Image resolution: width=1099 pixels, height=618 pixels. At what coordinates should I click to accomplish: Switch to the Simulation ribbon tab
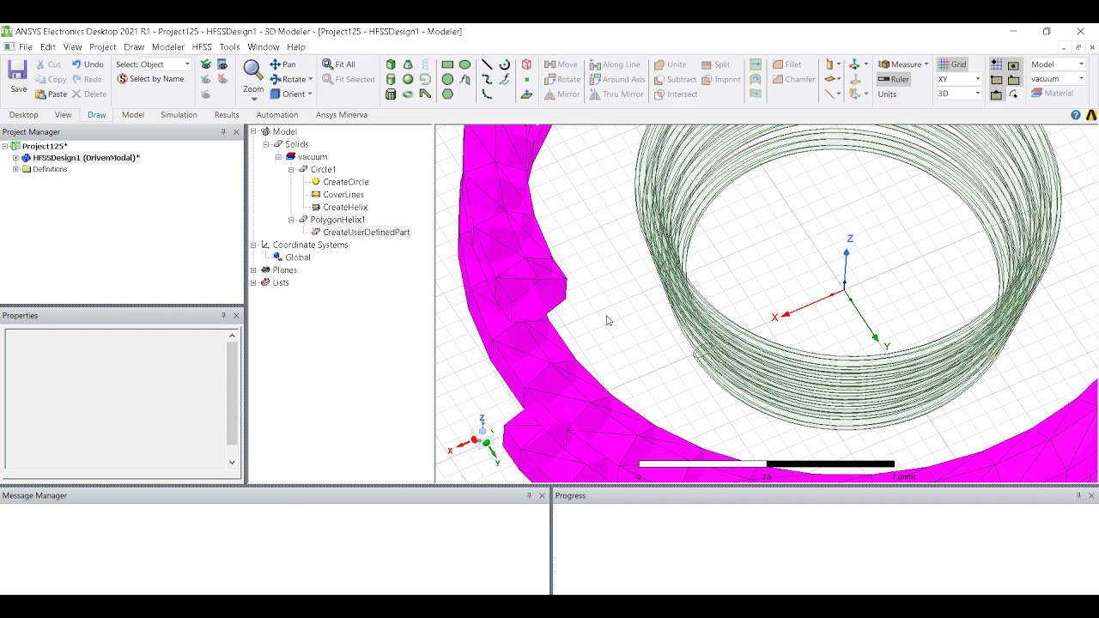click(x=179, y=115)
